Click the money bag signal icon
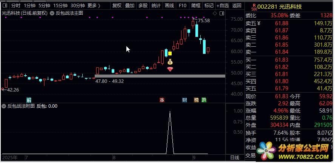Image resolution: width=335 pixels, height=163 pixels. (x=170, y=62)
